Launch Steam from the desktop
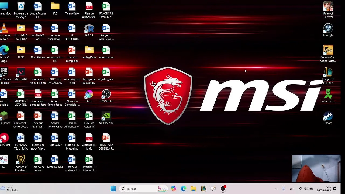Image resolution: width=345 pixels, height=194 pixels. [x=328, y=118]
